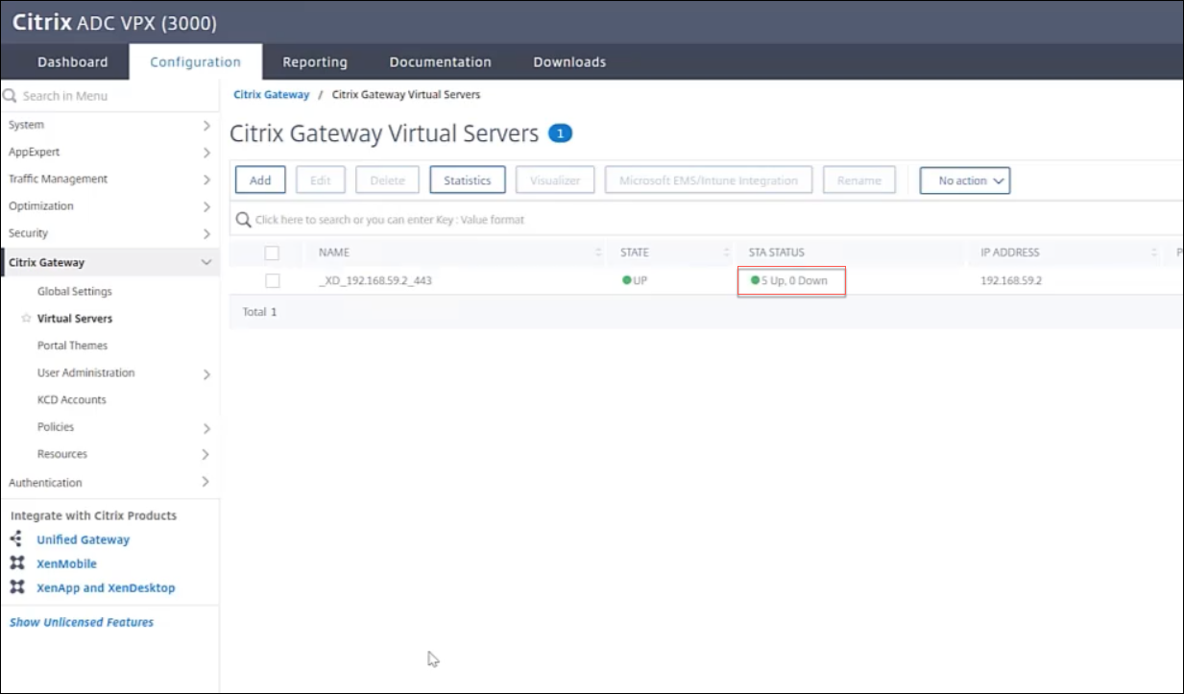Sort table by the NAME column
This screenshot has width=1184, height=694.
pos(334,252)
